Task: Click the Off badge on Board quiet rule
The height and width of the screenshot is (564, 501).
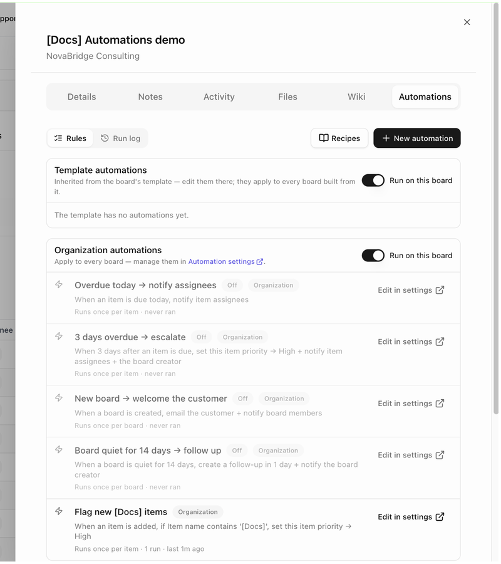Action: [x=238, y=452]
